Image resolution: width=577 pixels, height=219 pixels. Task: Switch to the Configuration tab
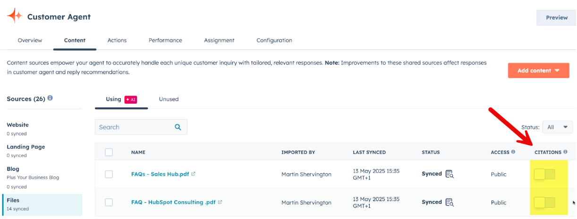[274, 41]
